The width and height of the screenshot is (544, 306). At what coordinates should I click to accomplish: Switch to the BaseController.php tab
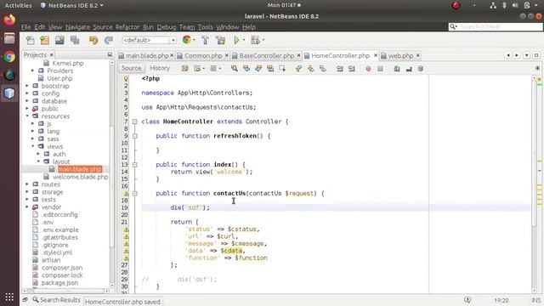click(266, 55)
